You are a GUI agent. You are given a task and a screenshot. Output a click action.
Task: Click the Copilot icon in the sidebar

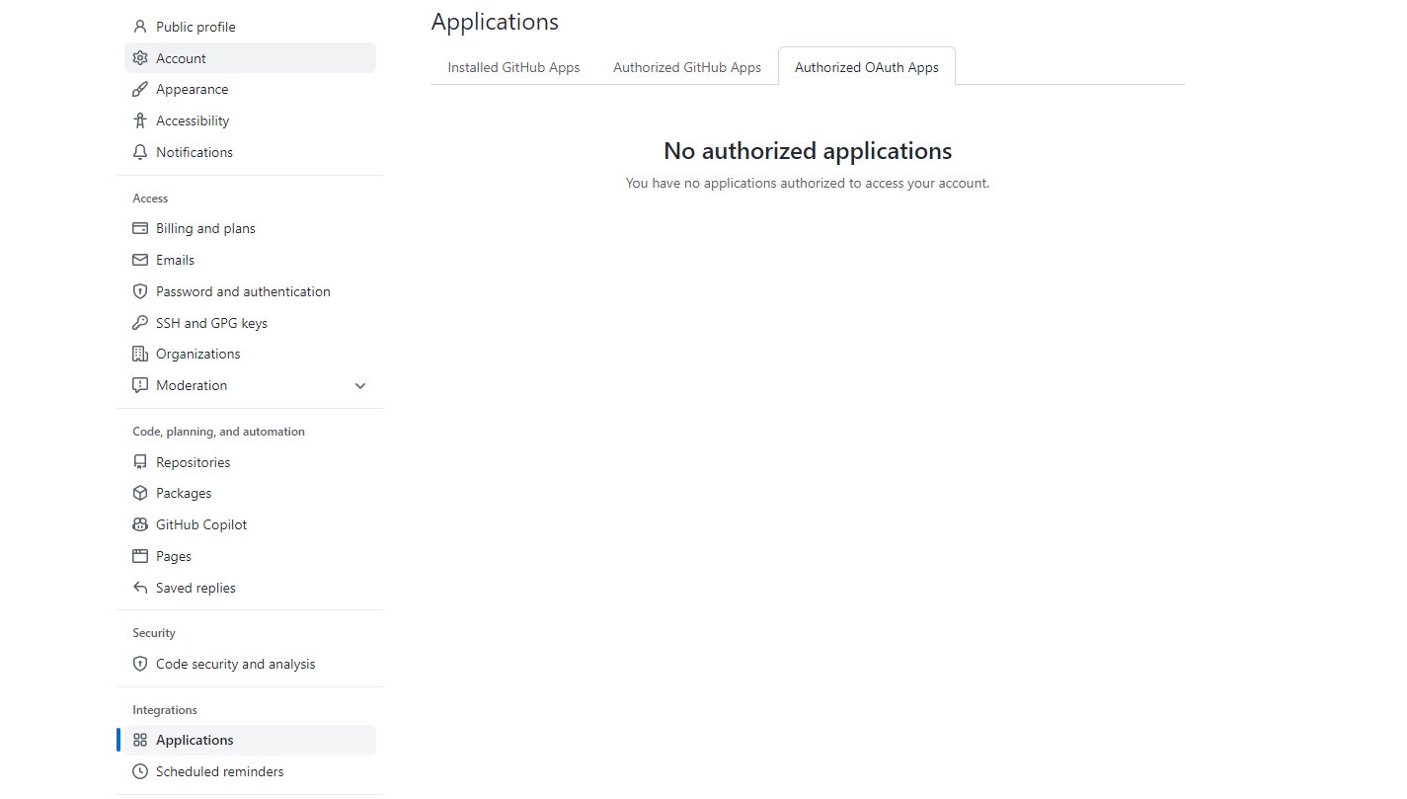(x=139, y=523)
